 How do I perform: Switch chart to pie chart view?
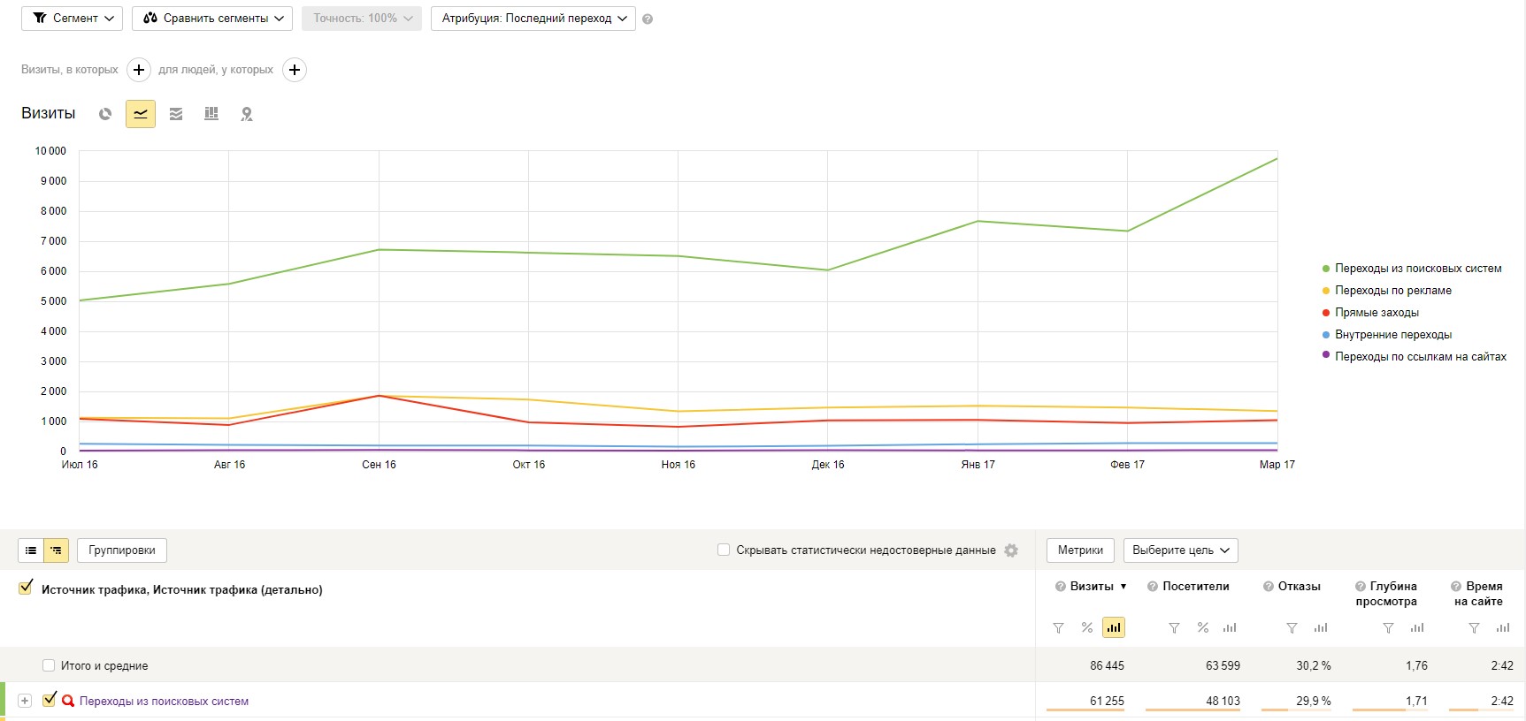[105, 114]
